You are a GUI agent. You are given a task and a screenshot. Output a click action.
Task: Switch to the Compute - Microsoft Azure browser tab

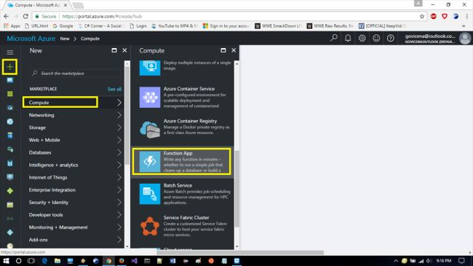38,5
